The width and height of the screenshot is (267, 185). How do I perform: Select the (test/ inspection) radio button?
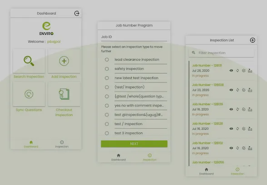coord(107,87)
